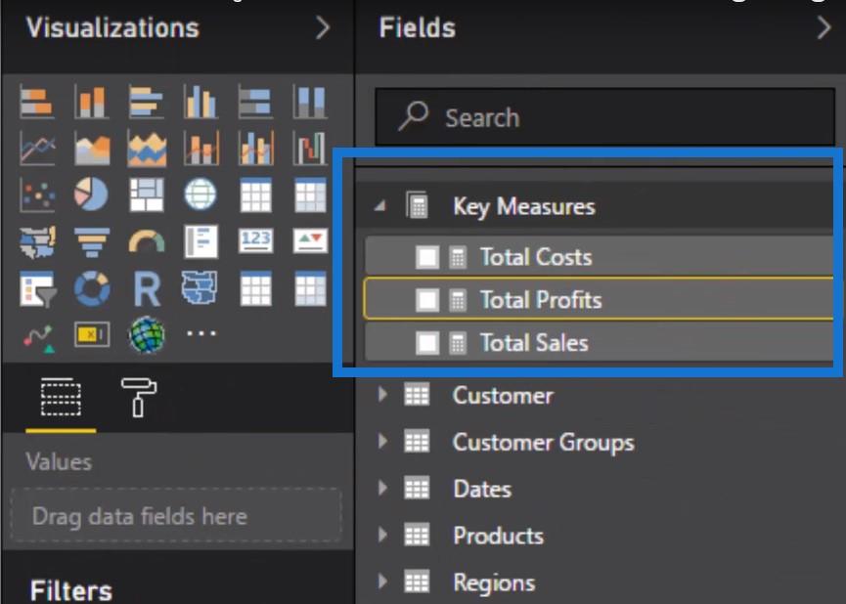The height and width of the screenshot is (604, 846).
Task: Expand the Products table
Action: (x=382, y=535)
